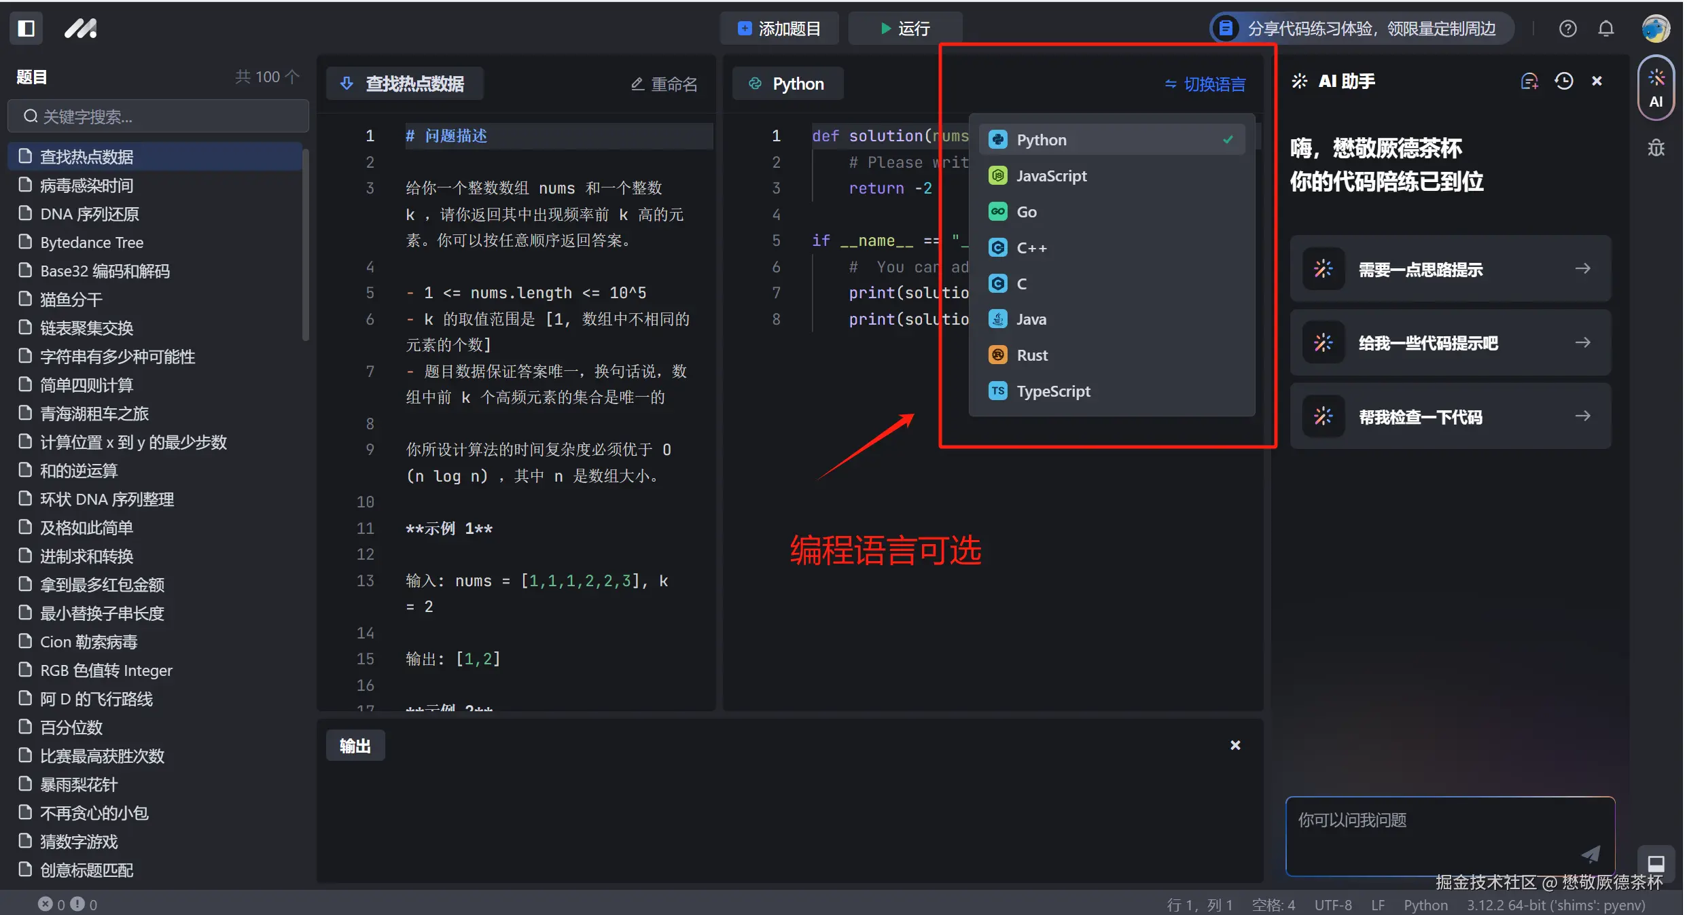The image size is (1687, 915).
Task: Open AI assistant chat history
Action: (1564, 82)
